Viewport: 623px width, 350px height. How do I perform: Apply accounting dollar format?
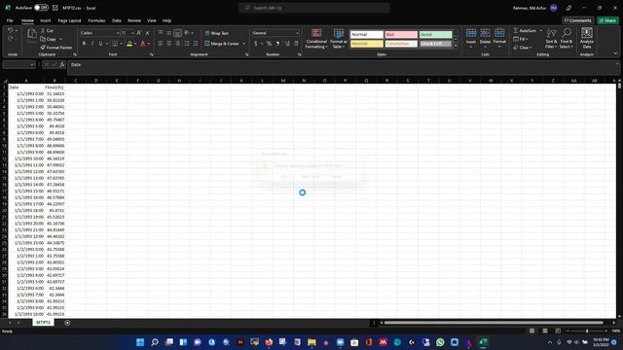pyautogui.click(x=256, y=43)
